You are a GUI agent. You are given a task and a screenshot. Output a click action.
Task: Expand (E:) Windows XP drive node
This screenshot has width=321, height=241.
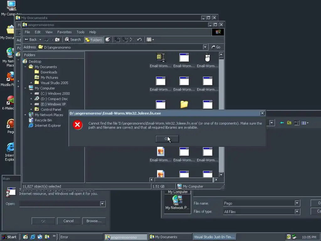31,104
